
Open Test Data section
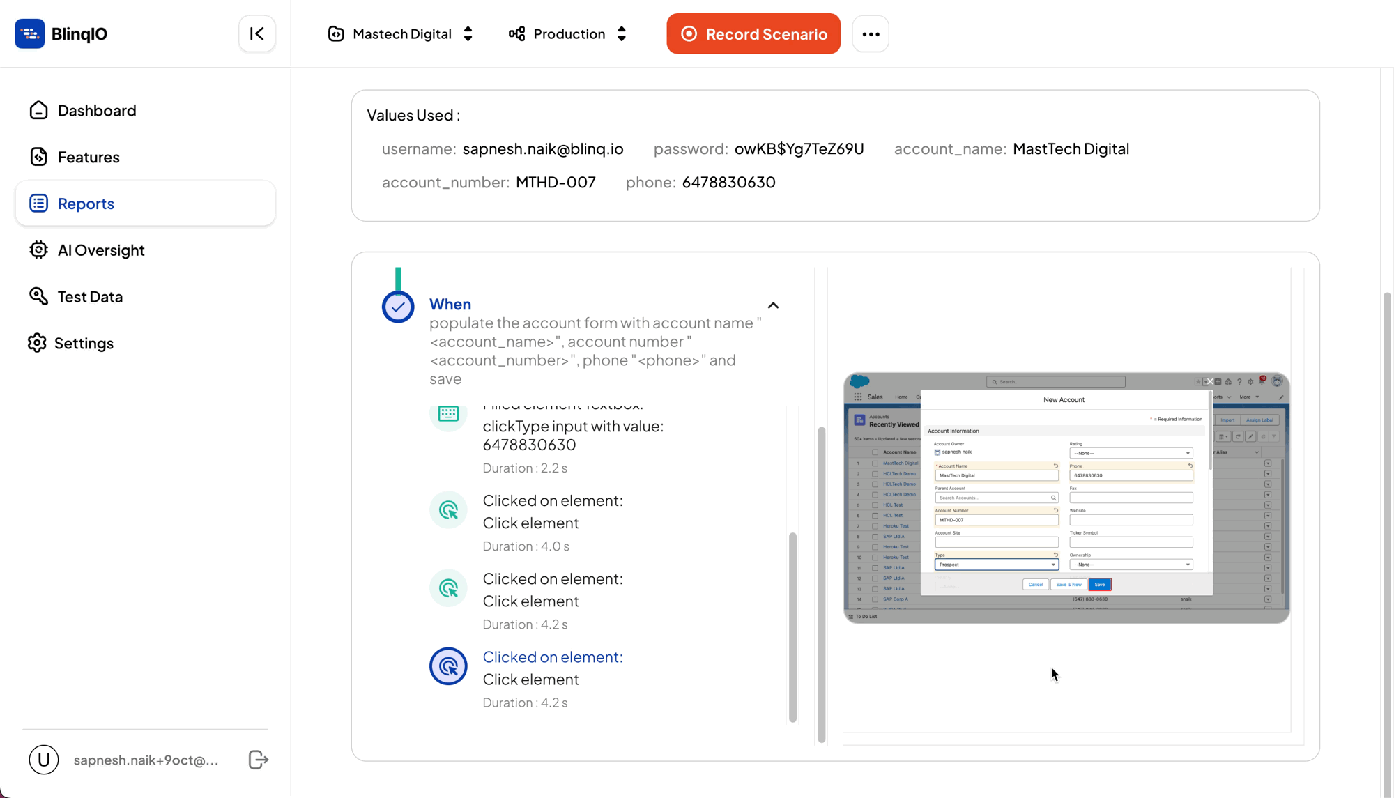90,297
